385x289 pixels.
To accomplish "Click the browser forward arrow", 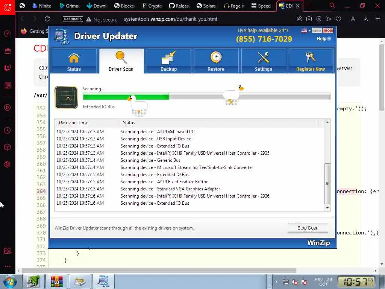I will coord(34,19).
